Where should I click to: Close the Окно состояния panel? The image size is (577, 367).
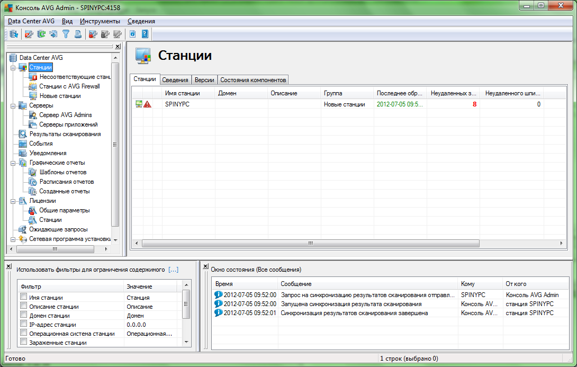coord(206,266)
